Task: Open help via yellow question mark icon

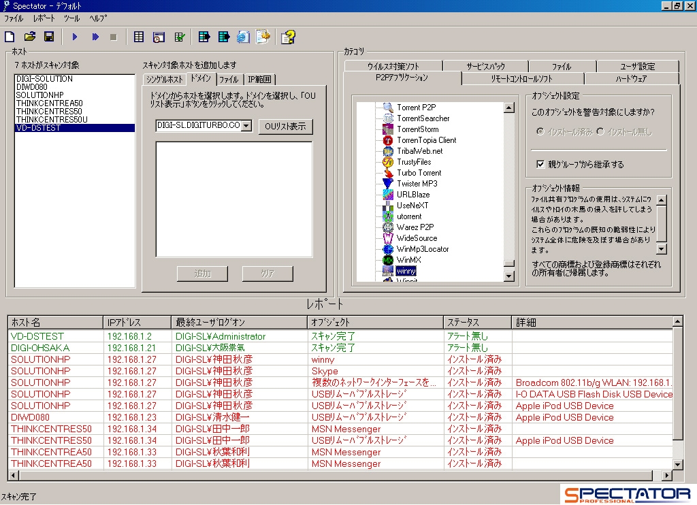Action: [x=288, y=37]
